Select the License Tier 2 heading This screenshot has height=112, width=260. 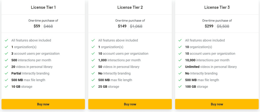[x=130, y=7]
